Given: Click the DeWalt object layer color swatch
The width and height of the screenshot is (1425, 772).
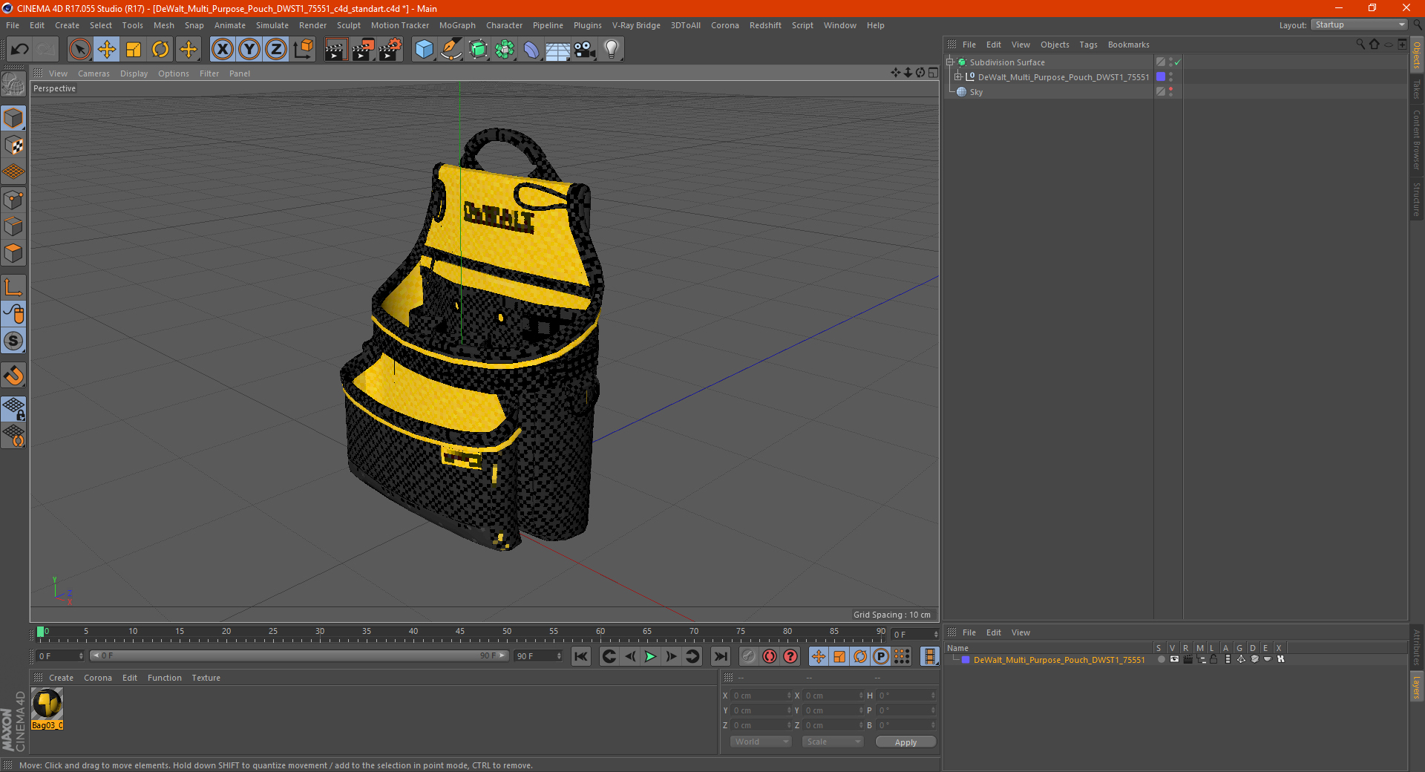Looking at the screenshot, I should pyautogui.click(x=1161, y=76).
